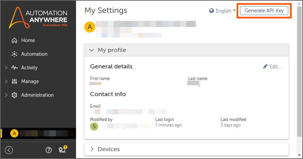Click the General details heading

[x=111, y=66]
